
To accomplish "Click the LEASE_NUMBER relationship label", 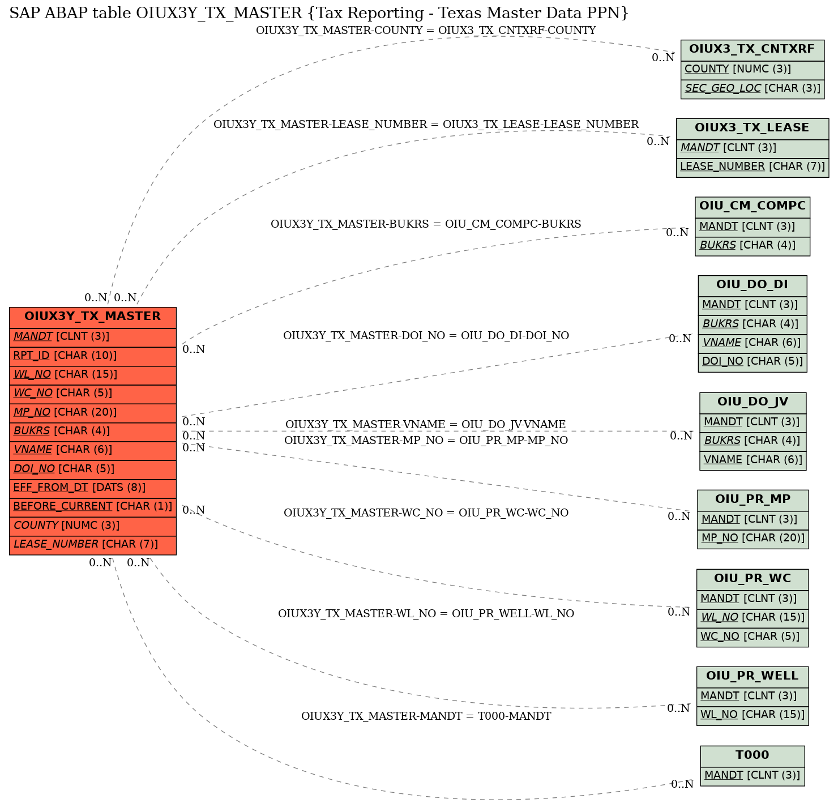I will click(x=426, y=125).
